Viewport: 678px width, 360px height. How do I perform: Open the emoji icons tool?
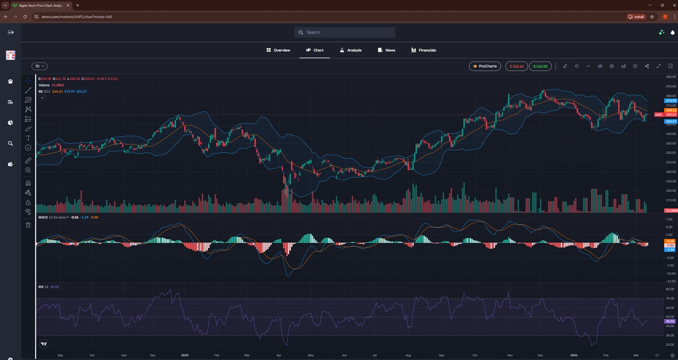[28, 147]
